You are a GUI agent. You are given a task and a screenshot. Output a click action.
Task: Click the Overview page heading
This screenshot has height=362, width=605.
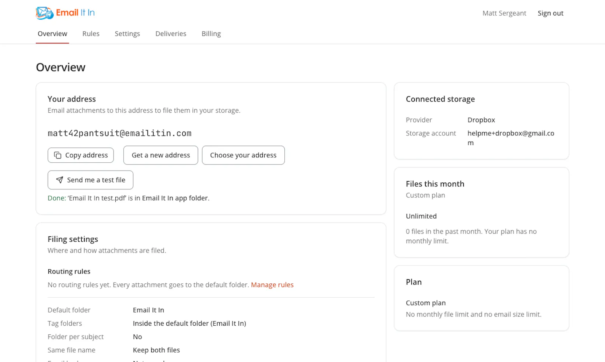click(60, 67)
